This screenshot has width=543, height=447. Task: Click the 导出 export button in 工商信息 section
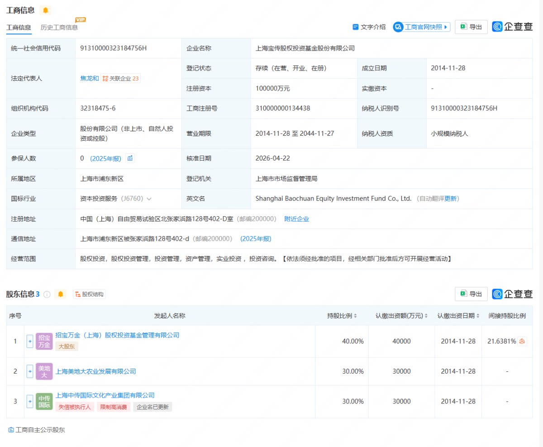(x=471, y=27)
